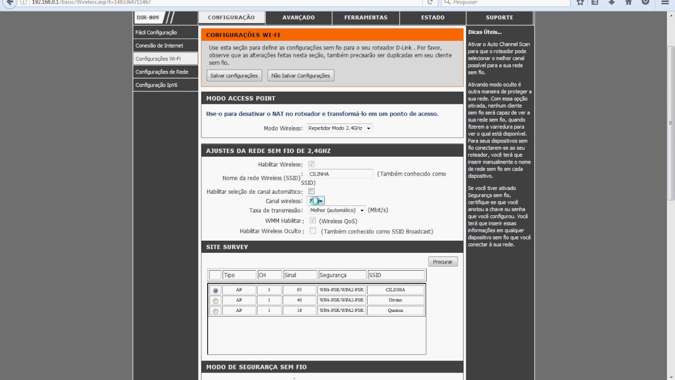Click the browser address bar URL

(91, 2)
